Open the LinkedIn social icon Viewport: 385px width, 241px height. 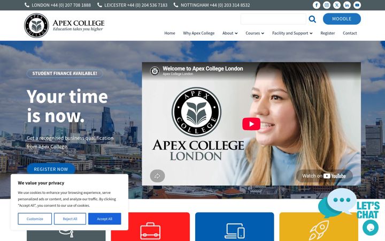tap(347, 5)
